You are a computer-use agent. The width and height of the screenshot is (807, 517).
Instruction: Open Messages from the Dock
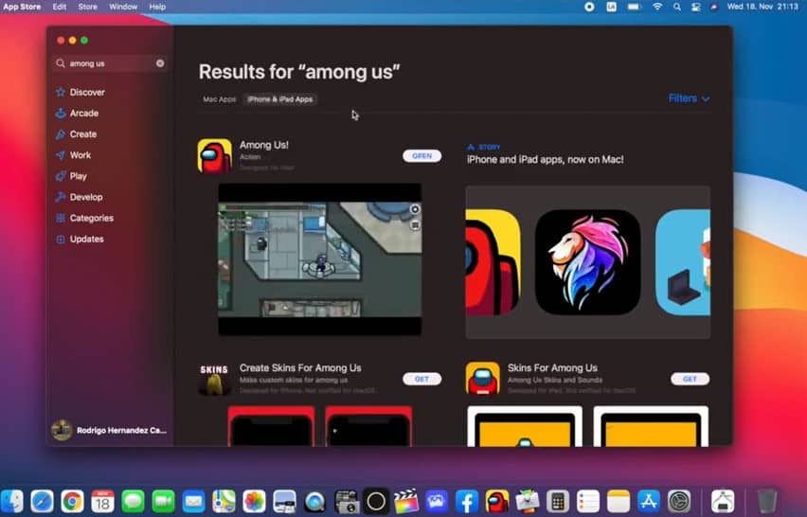[133, 501]
